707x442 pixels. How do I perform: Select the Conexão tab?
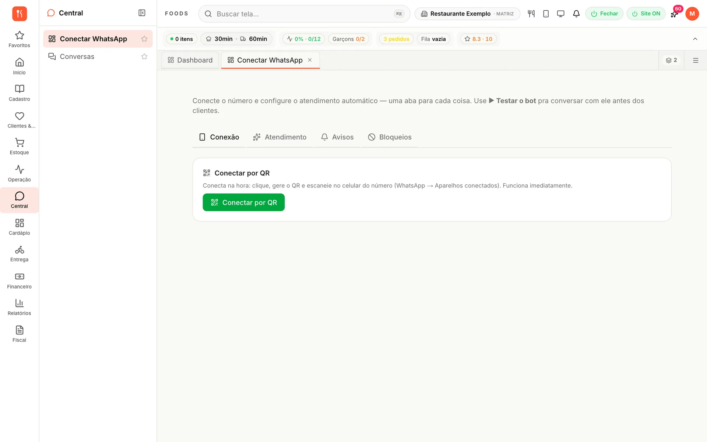pyautogui.click(x=219, y=137)
